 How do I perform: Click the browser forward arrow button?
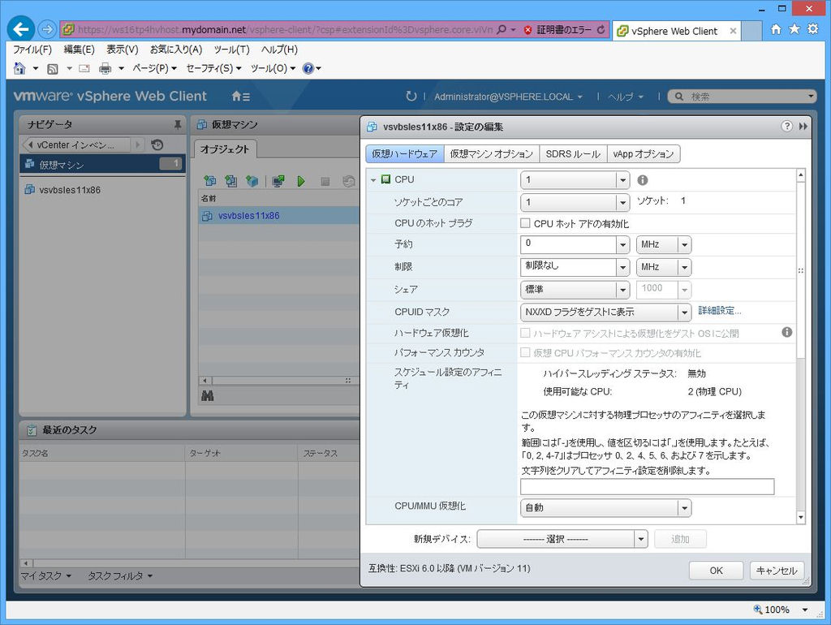click(x=47, y=29)
